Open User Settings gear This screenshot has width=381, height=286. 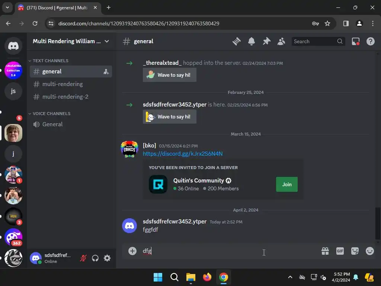(x=107, y=258)
